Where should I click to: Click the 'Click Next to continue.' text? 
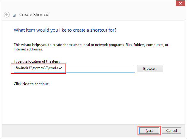click(32, 84)
